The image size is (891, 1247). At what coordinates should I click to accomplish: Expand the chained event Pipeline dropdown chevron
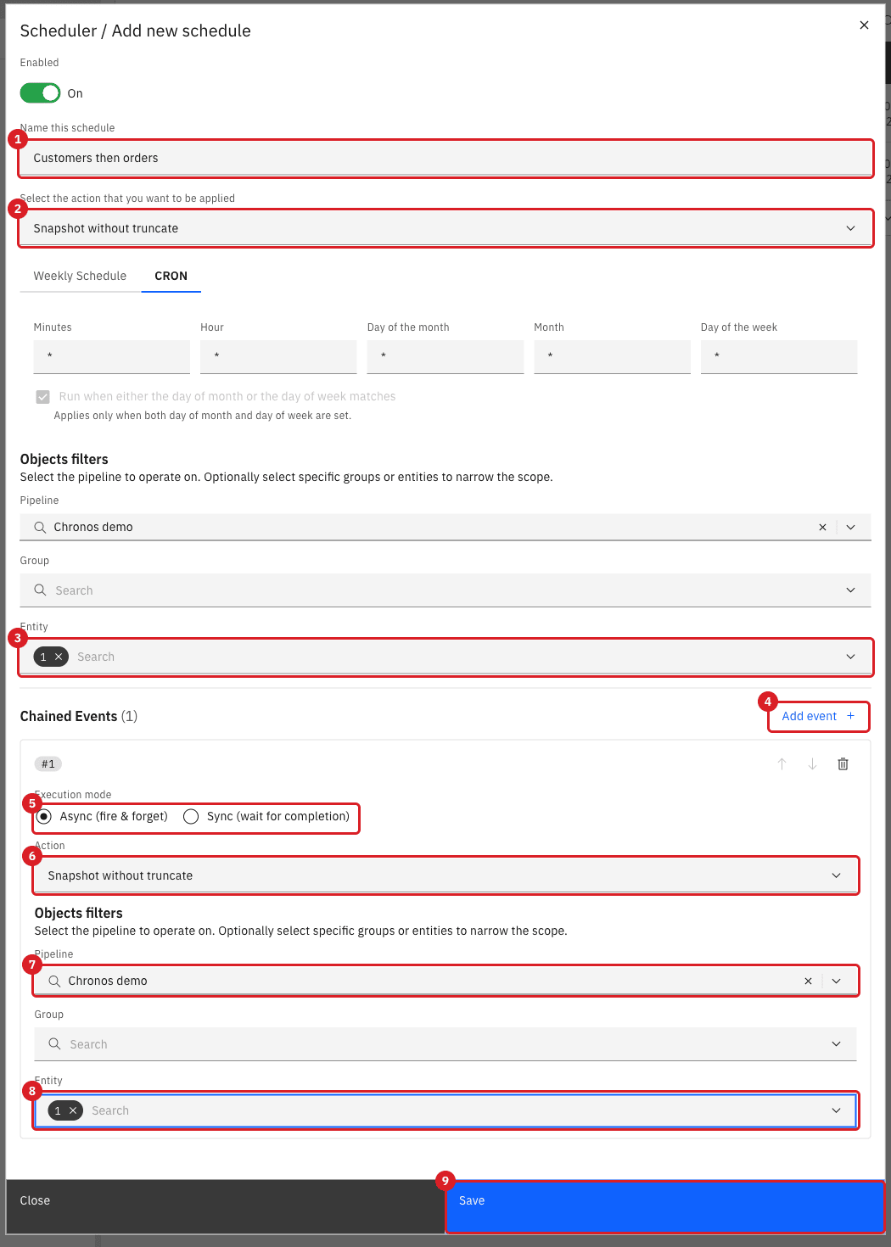coord(837,981)
